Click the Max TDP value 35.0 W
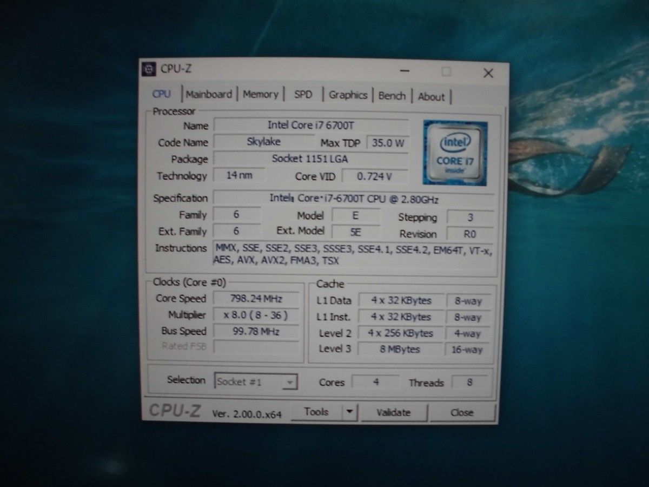The image size is (649, 487). coord(388,143)
